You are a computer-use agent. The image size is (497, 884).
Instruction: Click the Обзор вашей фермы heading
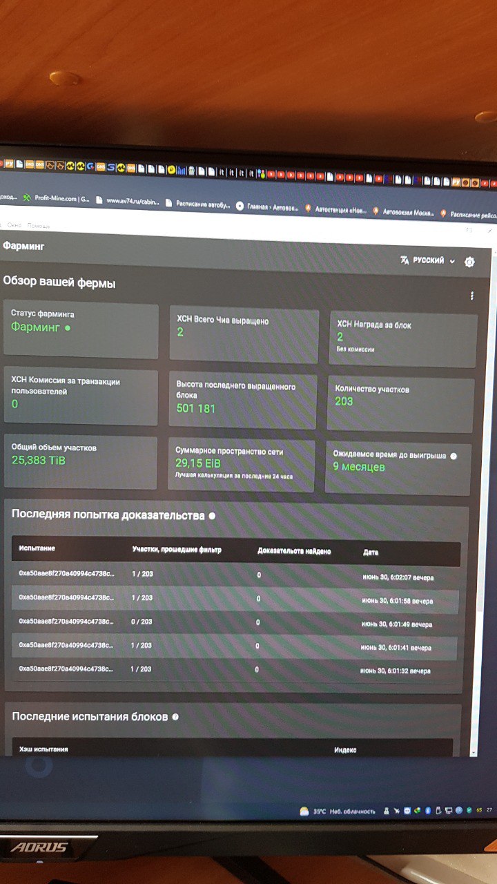coord(59,283)
